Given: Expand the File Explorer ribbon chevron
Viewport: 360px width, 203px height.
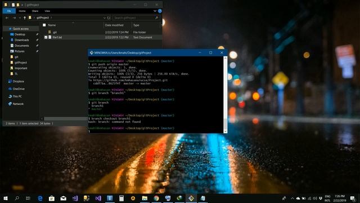Looking at the screenshot, I should [x=155, y=11].
